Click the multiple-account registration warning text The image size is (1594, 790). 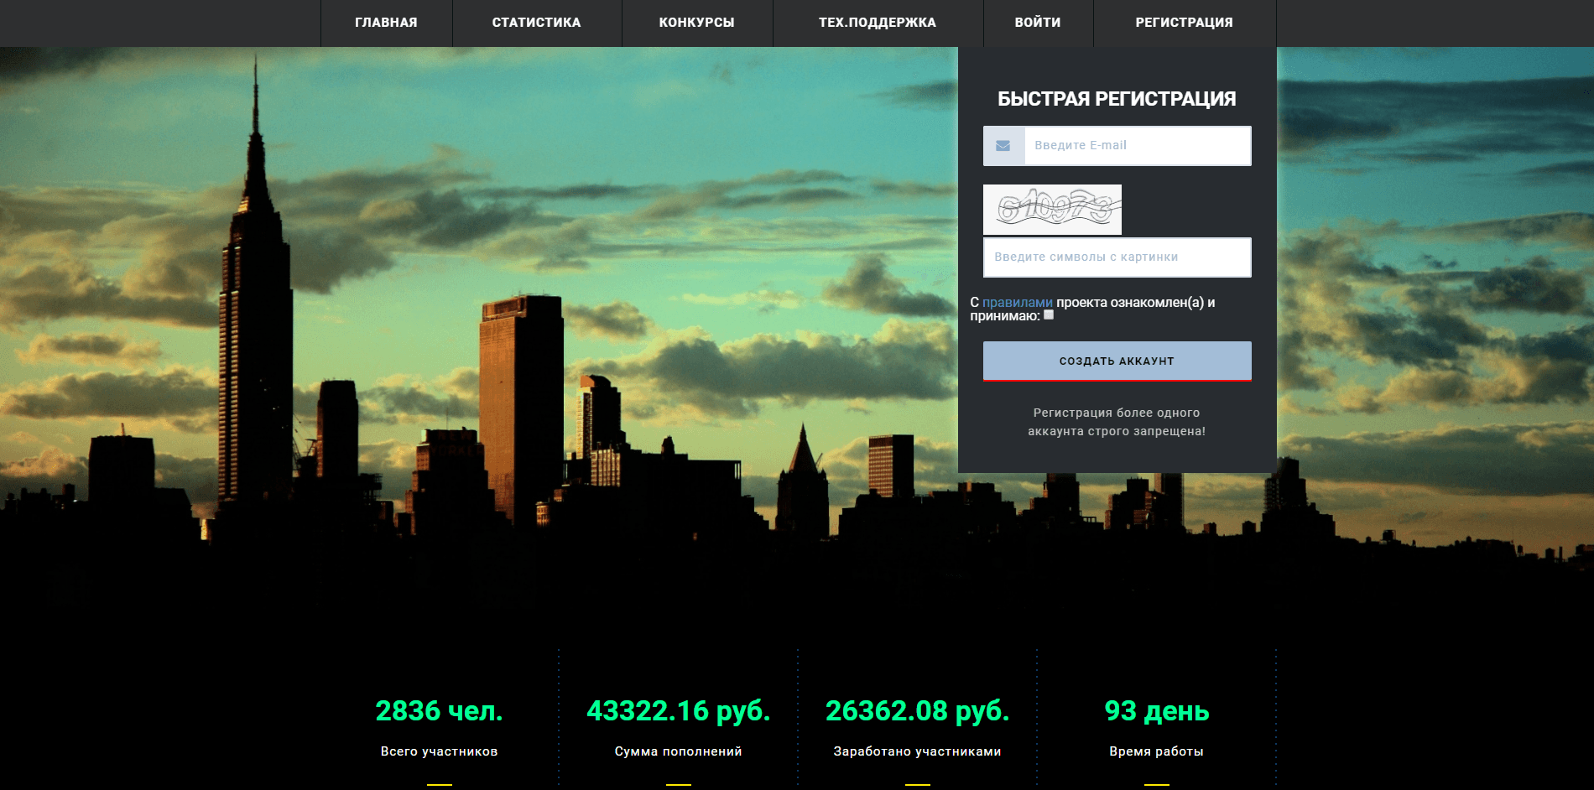1117,422
